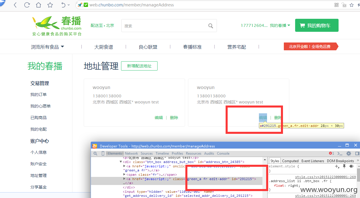Open browser home page icon
The image size is (360, 198).
(38, 5)
